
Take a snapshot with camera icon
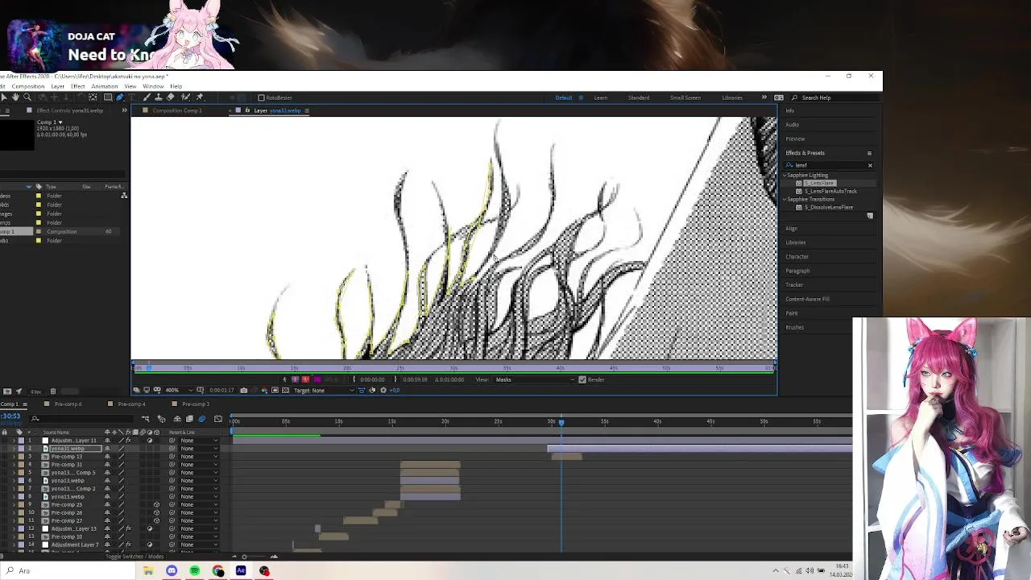(x=244, y=390)
